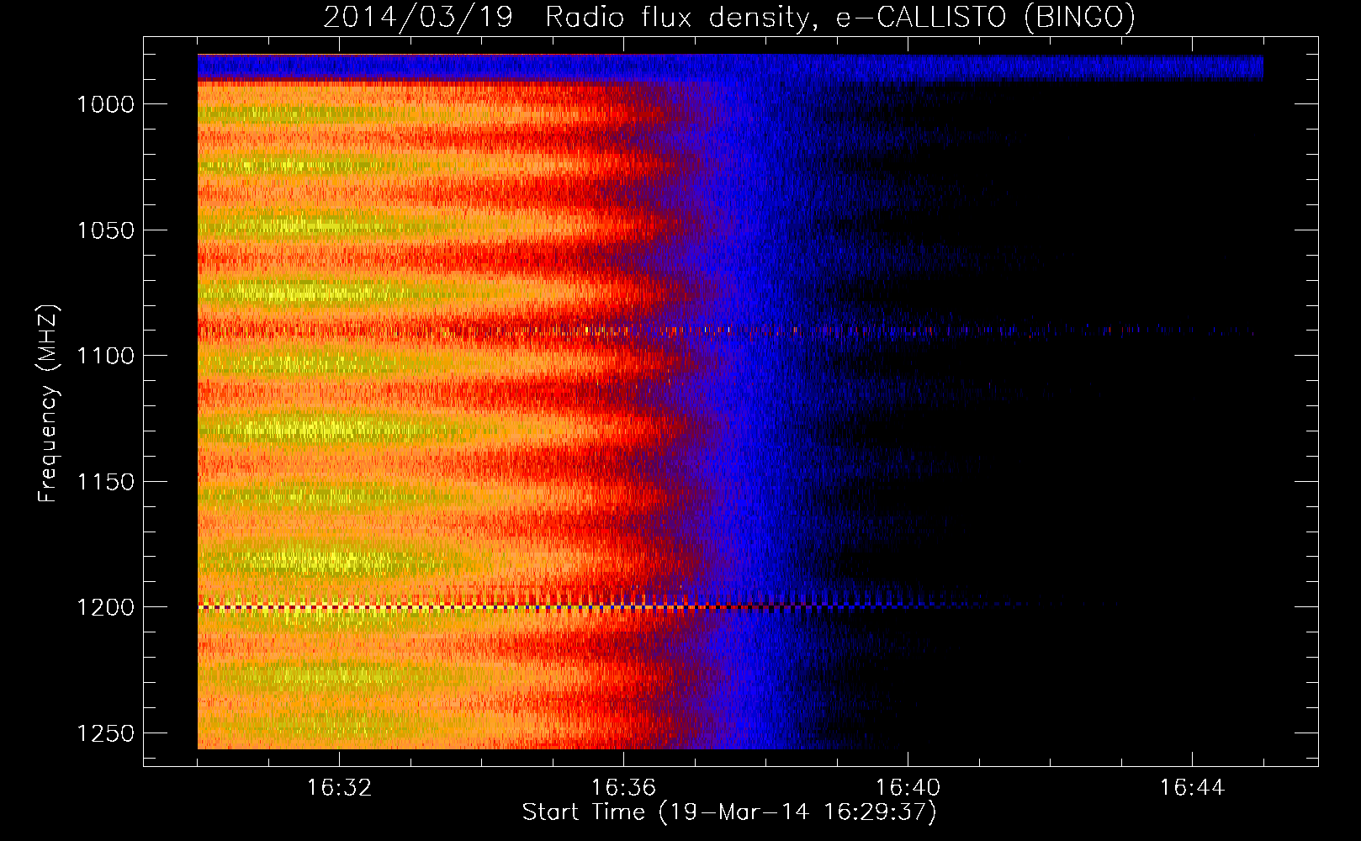Viewport: 1361px width, 841px height.
Task: Click the 'e-CALLISTO (BINGO)' title text
Action: point(986,17)
